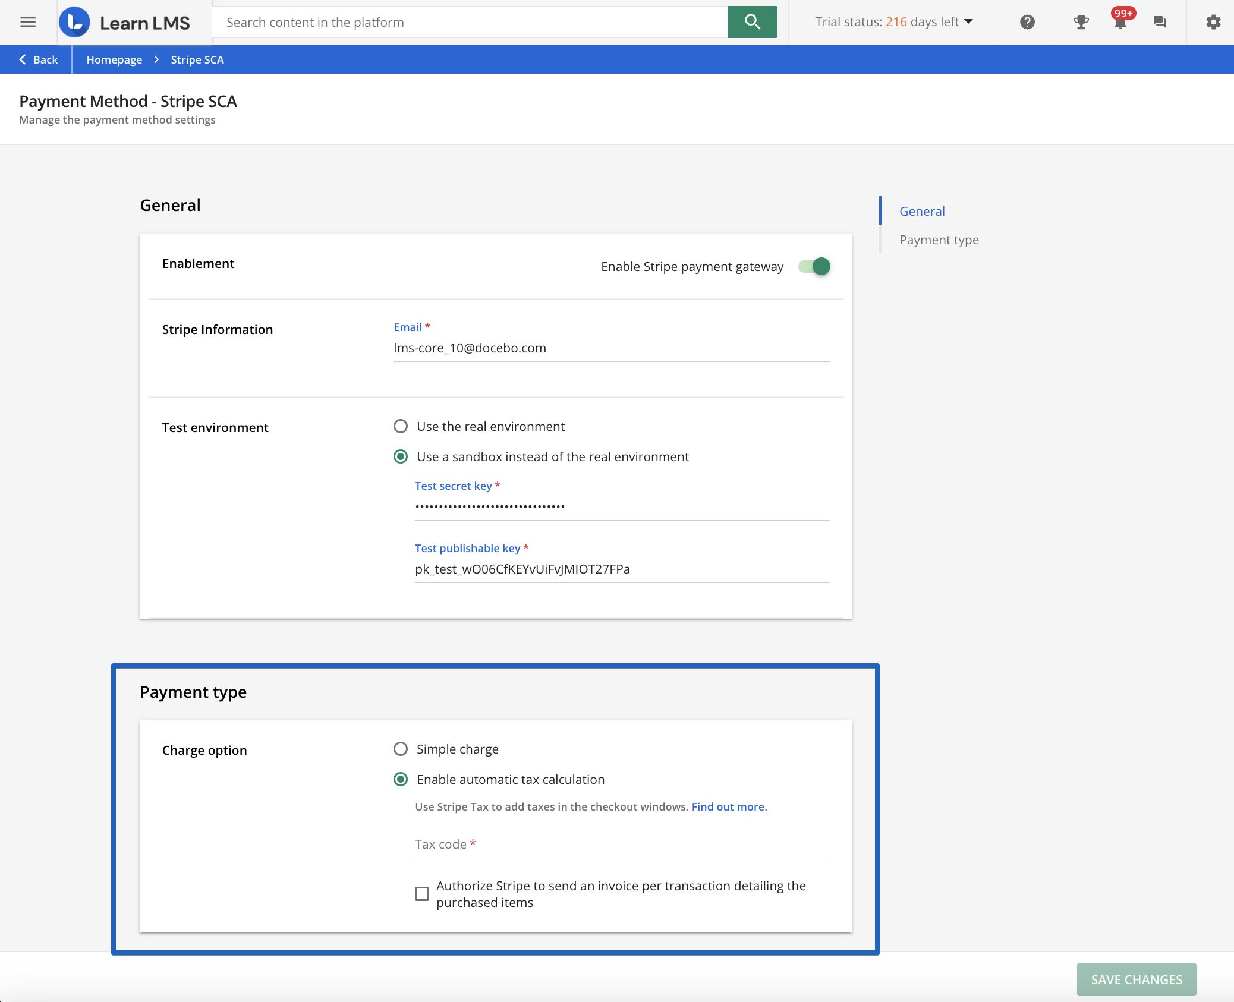Click the 'Payment Method - Stripe SCA' title

[128, 102]
